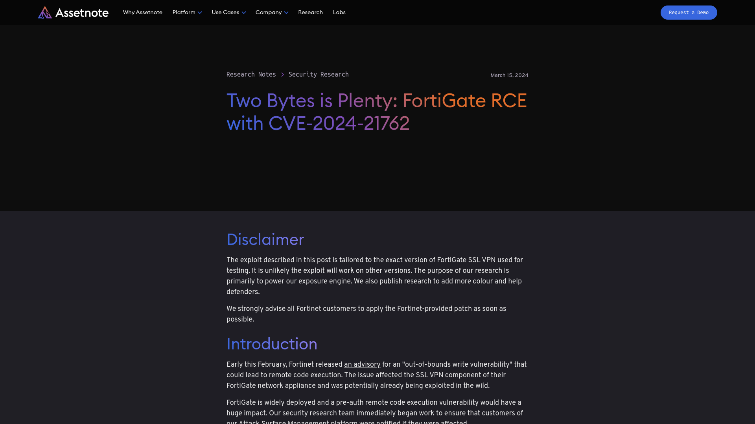Image resolution: width=755 pixels, height=424 pixels.
Task: Click the Research Notes breadcrumb icon
Action: click(282, 75)
